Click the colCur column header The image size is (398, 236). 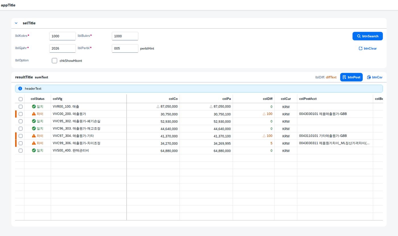tap(286, 99)
